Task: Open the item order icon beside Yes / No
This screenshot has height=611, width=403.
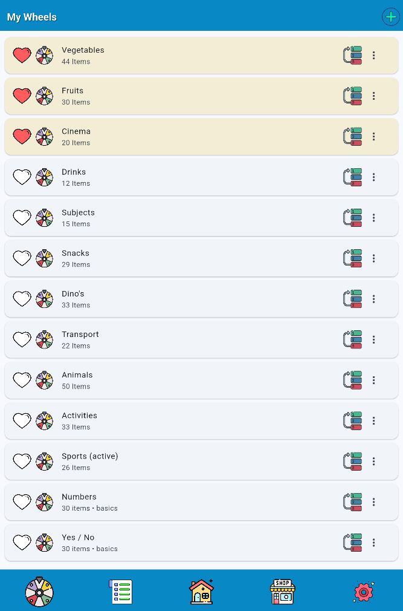Action: tap(352, 542)
